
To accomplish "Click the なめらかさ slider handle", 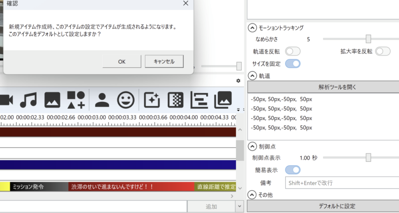I will [368, 39].
